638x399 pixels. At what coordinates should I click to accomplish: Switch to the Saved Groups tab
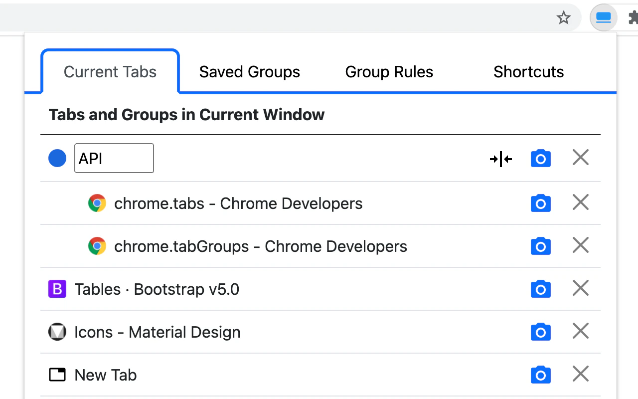(x=250, y=72)
